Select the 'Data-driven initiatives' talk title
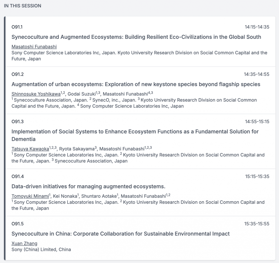The height and width of the screenshot is (263, 279). point(88,186)
